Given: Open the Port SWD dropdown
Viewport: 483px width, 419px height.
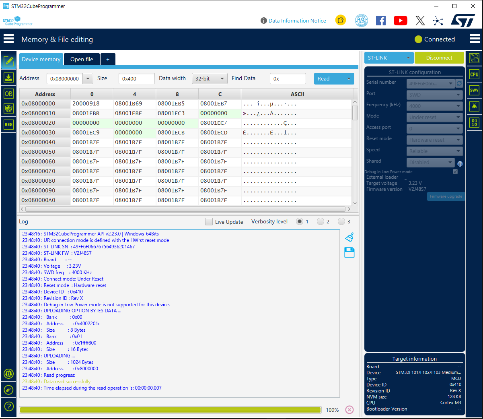Looking at the screenshot, I should [434, 95].
